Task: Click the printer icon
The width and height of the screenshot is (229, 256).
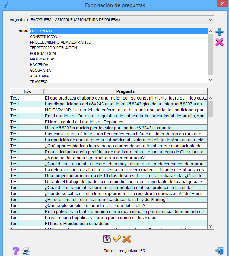Action: [x=26, y=251]
